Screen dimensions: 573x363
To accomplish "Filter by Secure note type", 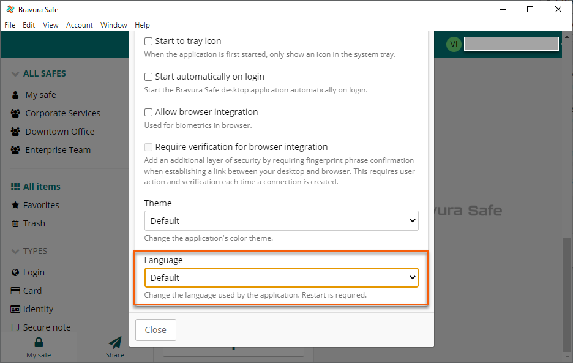I will click(47, 327).
